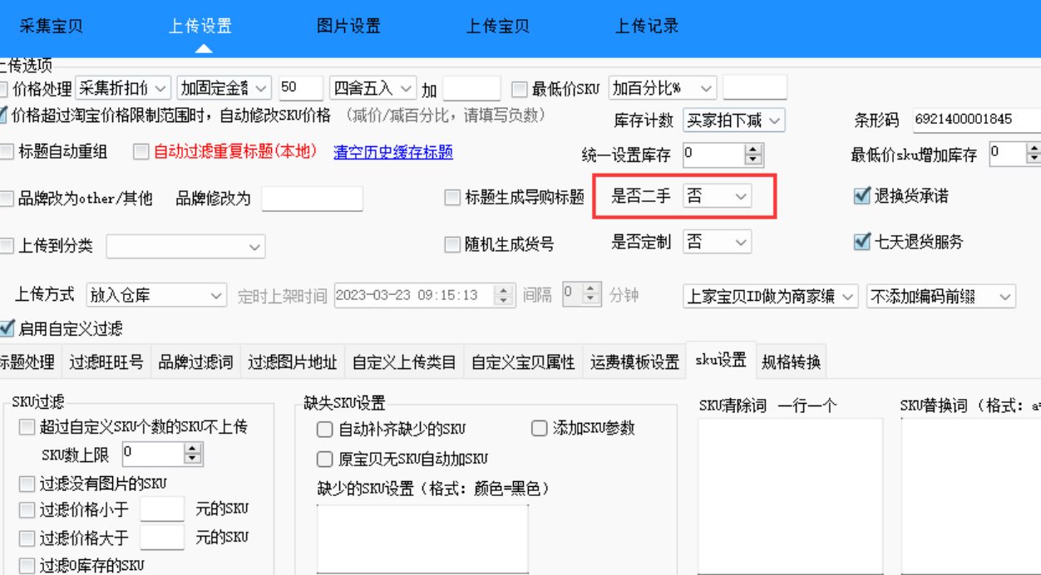This screenshot has width=1041, height=575.
Task: Enable 上传到分类 checkbox
Action: (x=6, y=246)
